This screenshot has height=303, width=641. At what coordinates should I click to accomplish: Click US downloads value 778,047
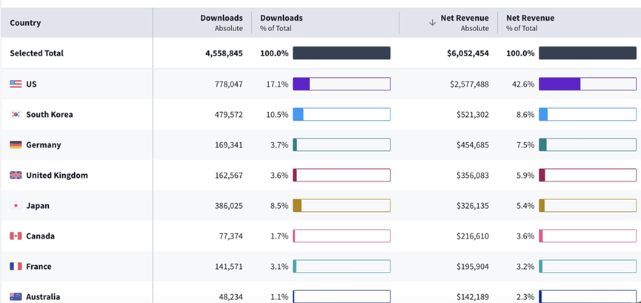(x=228, y=84)
